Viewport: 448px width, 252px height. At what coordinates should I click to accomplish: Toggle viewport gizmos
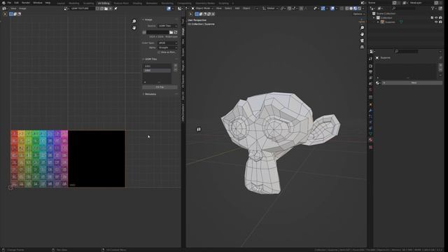323,8
